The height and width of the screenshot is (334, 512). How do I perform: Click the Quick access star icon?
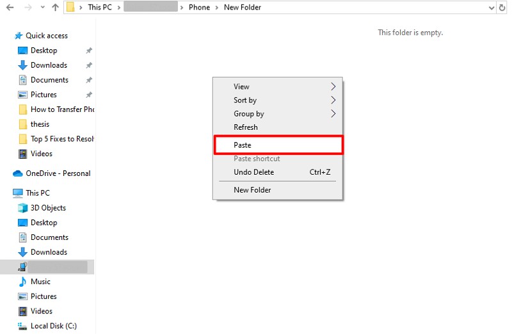(18, 36)
